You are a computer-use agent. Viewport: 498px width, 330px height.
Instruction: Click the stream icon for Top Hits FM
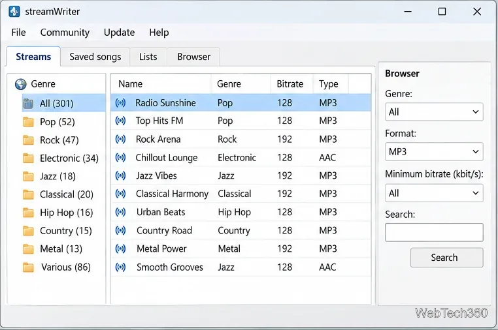click(x=120, y=121)
